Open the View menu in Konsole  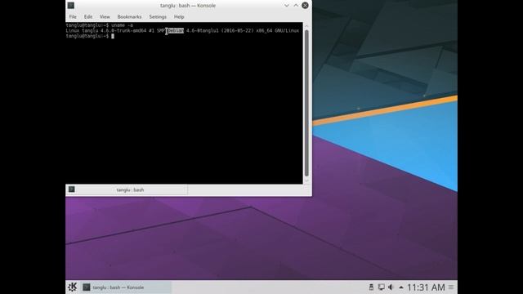(x=105, y=16)
